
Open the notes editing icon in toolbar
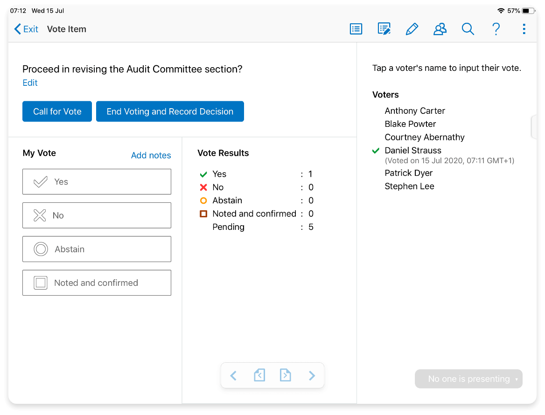(384, 29)
